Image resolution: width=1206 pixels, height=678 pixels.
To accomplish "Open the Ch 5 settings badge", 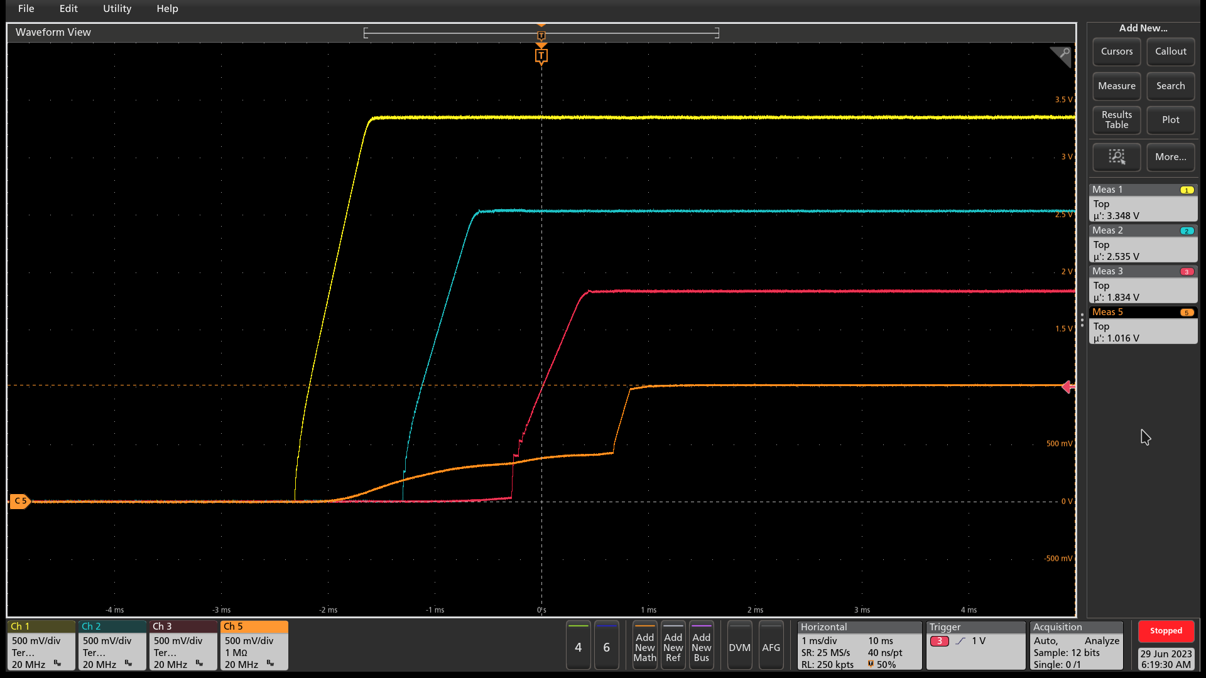I will click(254, 645).
